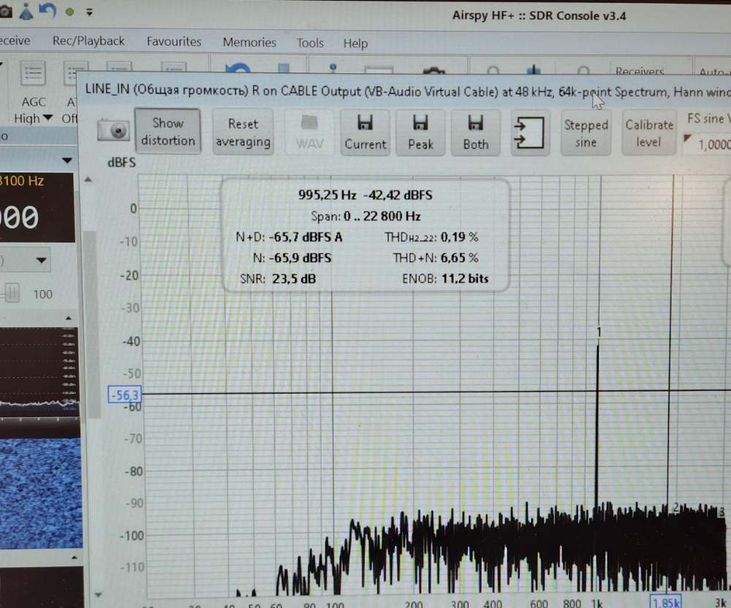Expand the quick access toolbar customize arrow

point(89,12)
